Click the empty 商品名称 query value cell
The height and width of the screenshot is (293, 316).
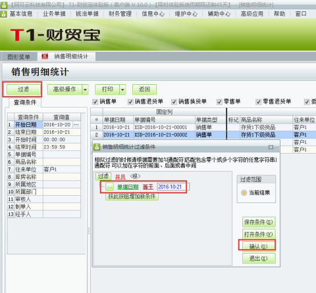coord(62,162)
